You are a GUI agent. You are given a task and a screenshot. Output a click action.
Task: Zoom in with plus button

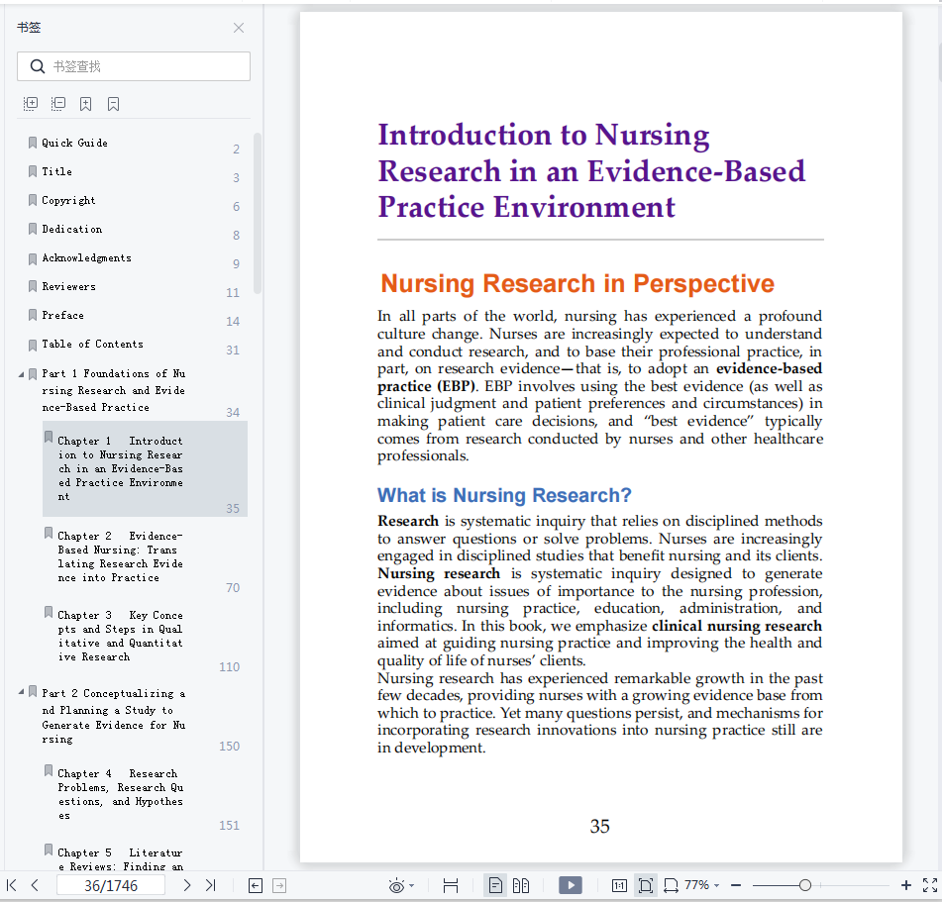[x=906, y=885]
